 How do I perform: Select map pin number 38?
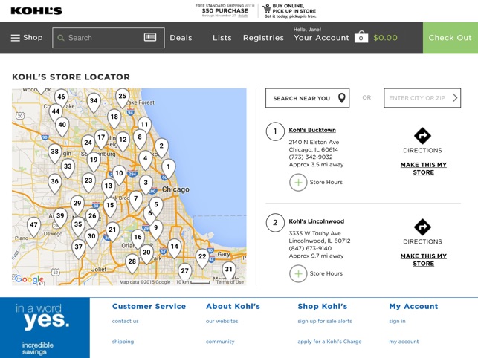(x=54, y=153)
